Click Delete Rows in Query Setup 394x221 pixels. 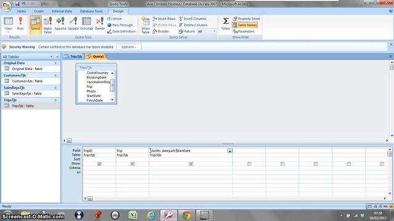point(164,25)
